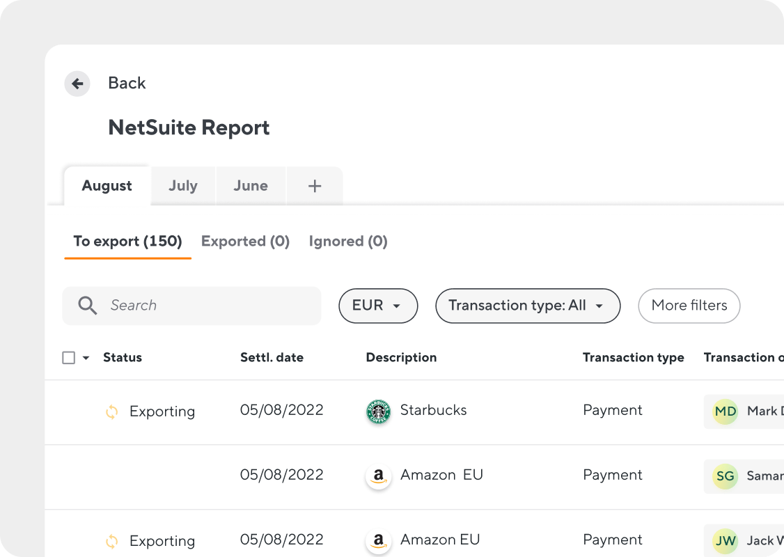The width and height of the screenshot is (784, 557).
Task: Toggle the select-all checkbox in header
Action: point(68,358)
